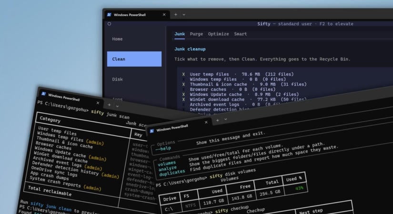Click PowerShell icon in junk scan window tab
Viewport: 393px width, 214px height.
[44, 94]
